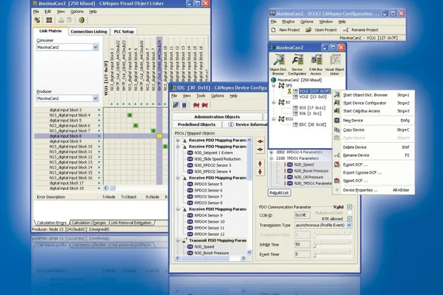
Task: Open the Device Configurator tool in MaximaCan2
Action: tap(297, 64)
